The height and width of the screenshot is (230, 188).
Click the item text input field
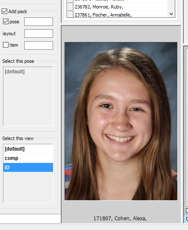point(39,45)
